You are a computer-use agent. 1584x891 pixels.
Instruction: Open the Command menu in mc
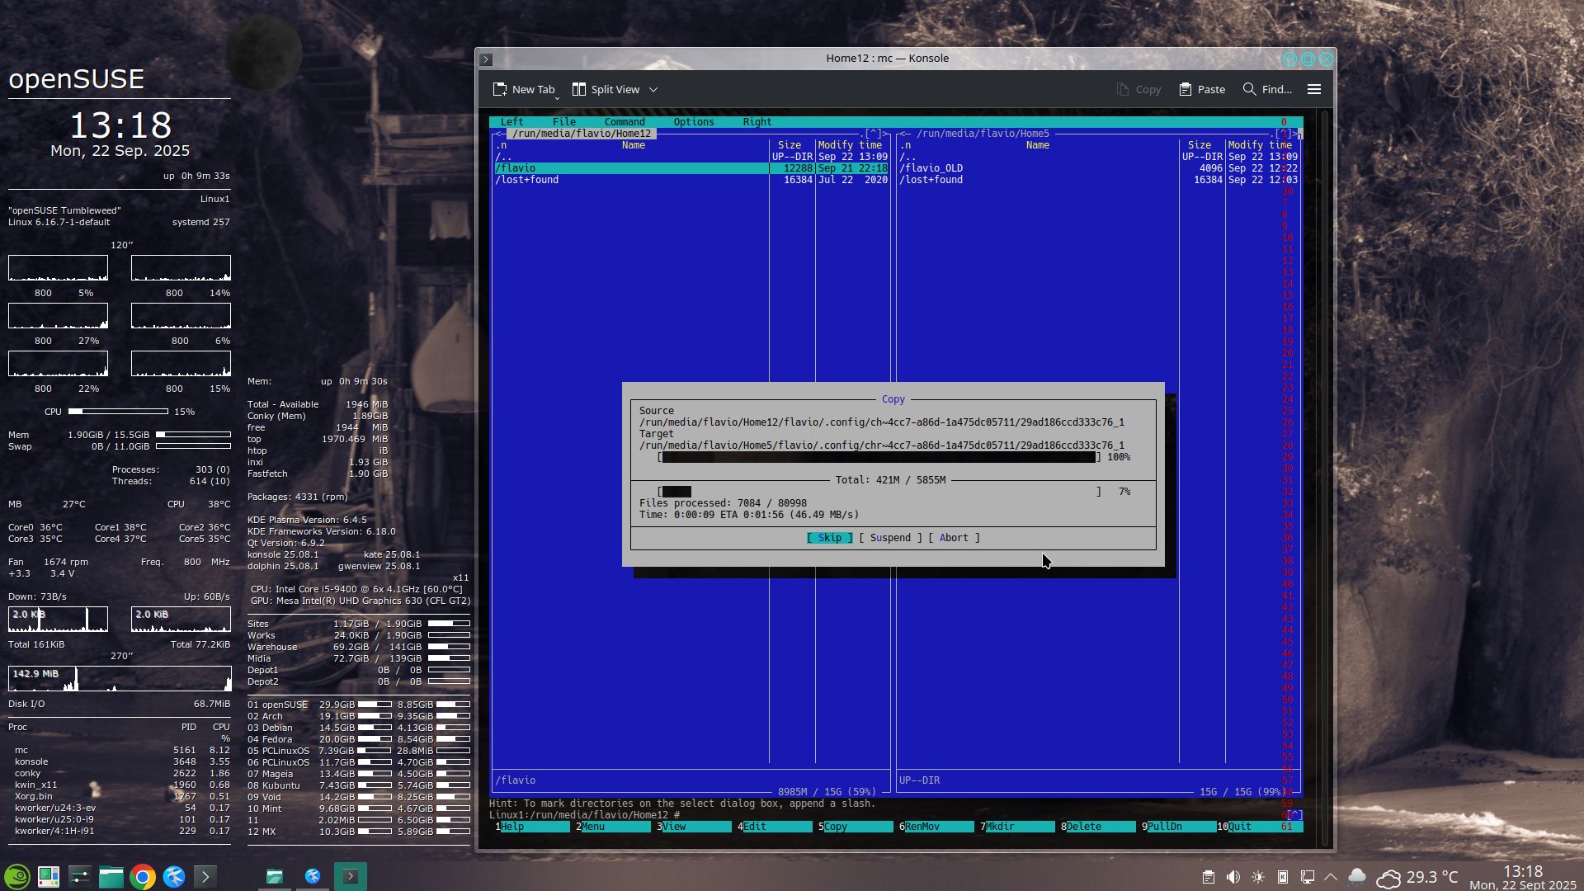624,122
